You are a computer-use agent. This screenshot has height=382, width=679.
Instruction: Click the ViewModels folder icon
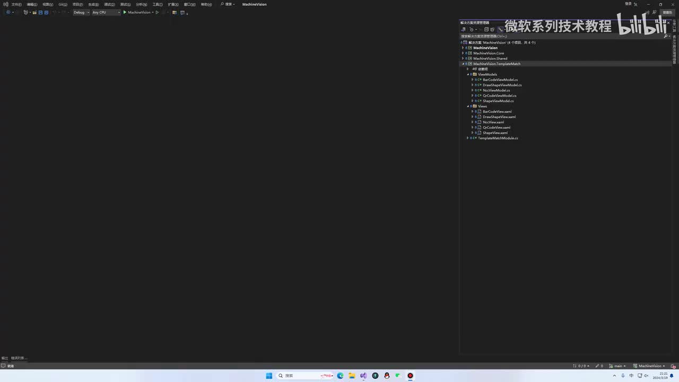[475, 74]
